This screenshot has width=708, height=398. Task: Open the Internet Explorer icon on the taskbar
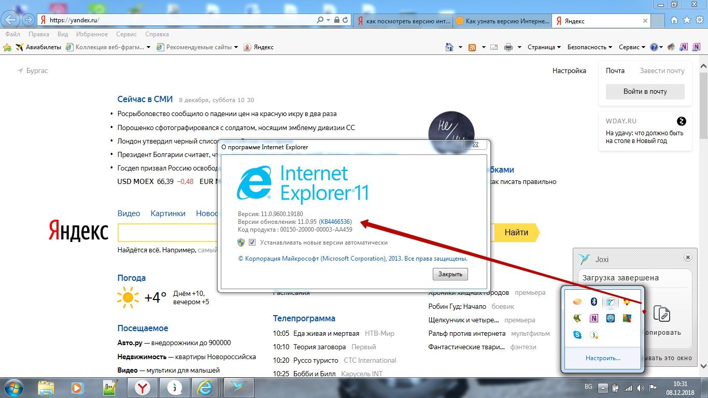[205, 388]
